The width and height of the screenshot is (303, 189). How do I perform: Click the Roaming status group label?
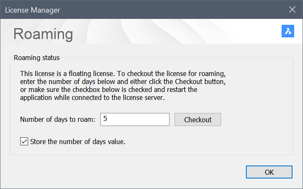37,58
